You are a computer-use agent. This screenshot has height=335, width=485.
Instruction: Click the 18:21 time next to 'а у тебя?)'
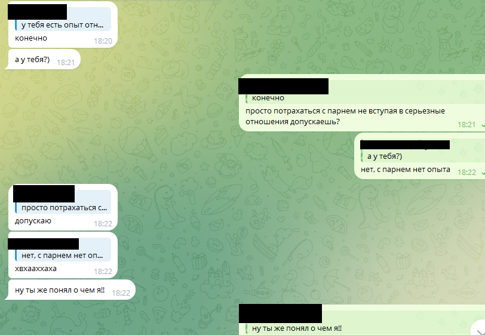click(x=66, y=63)
